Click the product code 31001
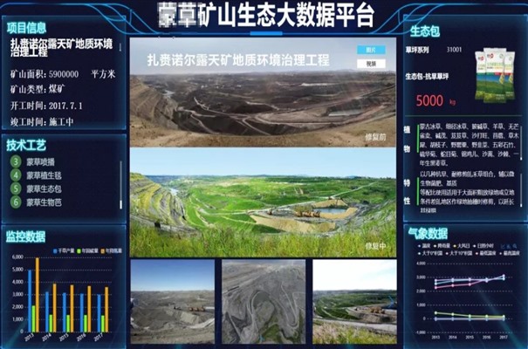 pyautogui.click(x=455, y=50)
